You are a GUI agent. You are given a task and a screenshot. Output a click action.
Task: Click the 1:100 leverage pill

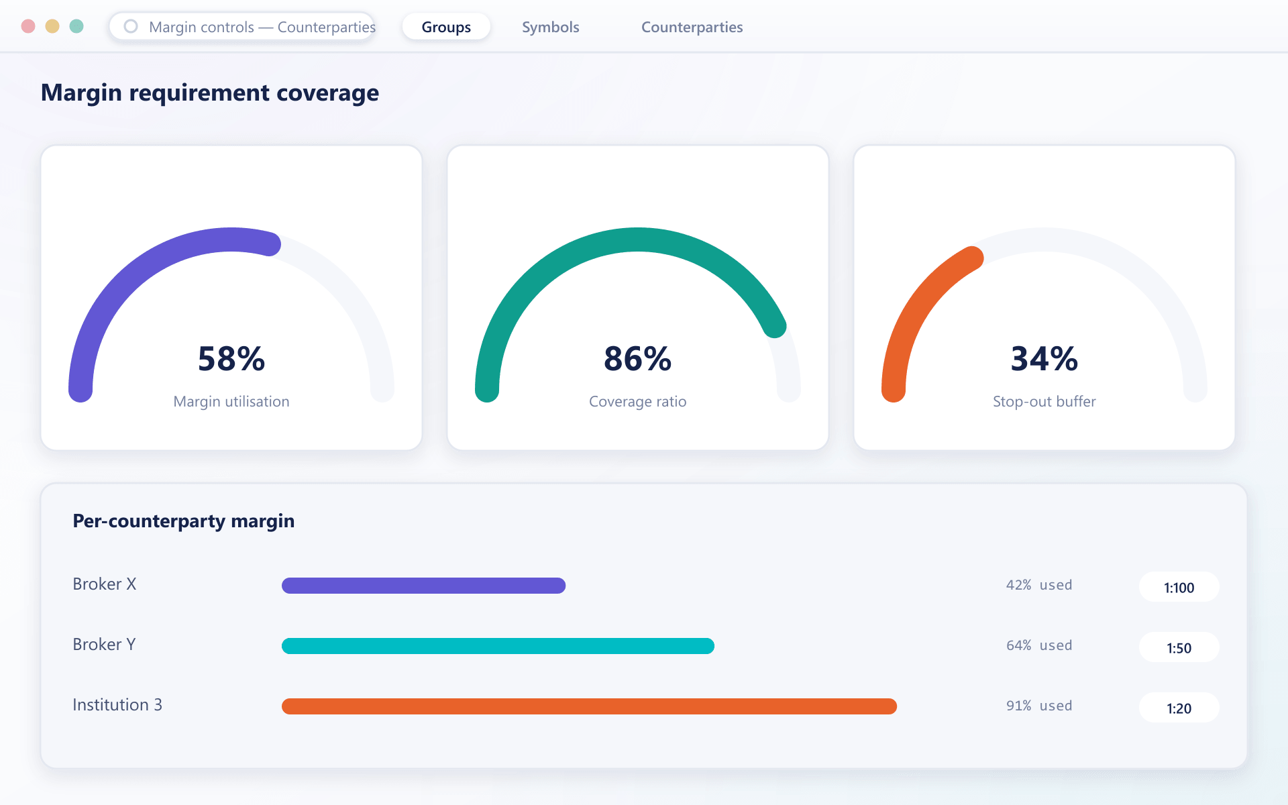tap(1179, 587)
